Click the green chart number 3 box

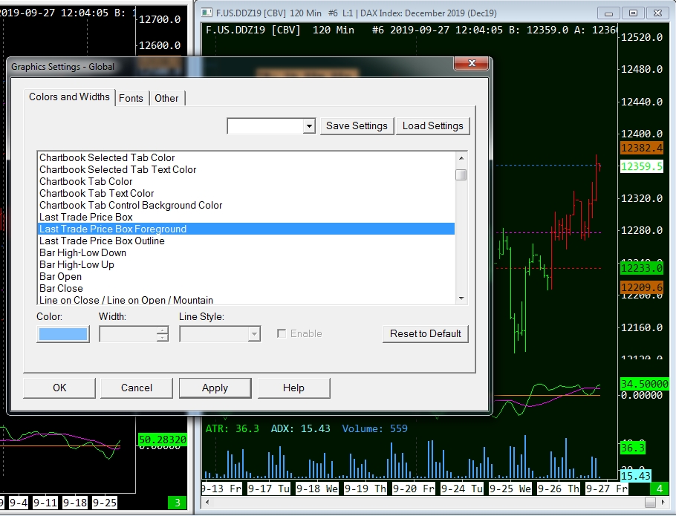point(178,503)
